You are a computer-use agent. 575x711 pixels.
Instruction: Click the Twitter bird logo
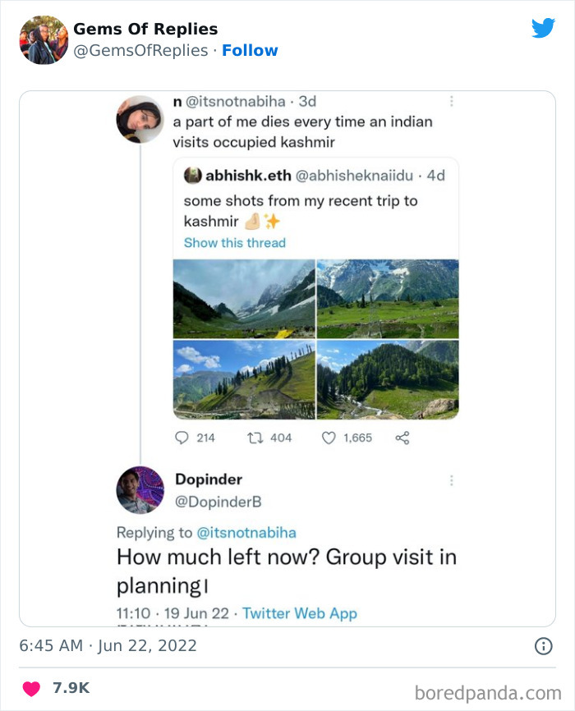point(543,28)
